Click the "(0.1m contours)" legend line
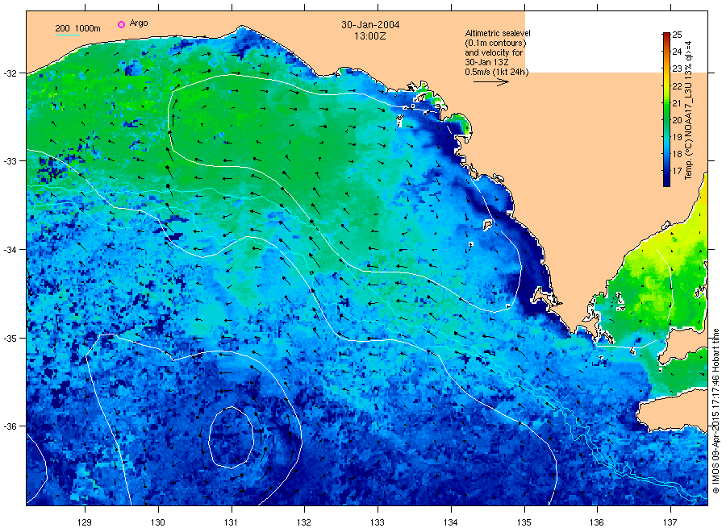The height and width of the screenshot is (532, 726). point(495,43)
